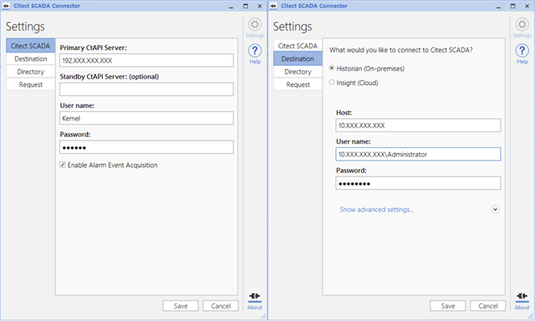The width and height of the screenshot is (535, 321).
Task: Open the Help icon in right window
Action: [522, 51]
